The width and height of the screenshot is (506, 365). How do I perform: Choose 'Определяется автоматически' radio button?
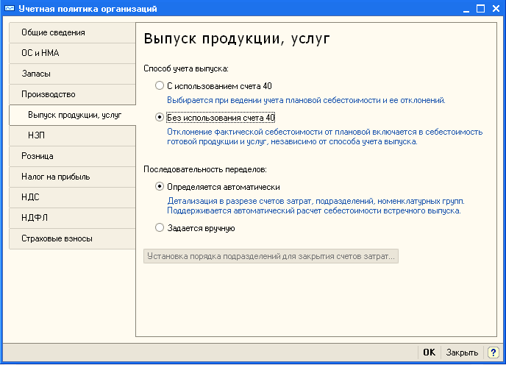[x=160, y=187]
